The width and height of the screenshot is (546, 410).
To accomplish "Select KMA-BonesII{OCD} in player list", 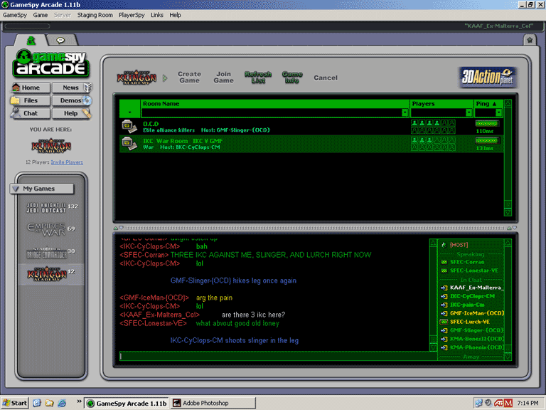I will click(477, 339).
